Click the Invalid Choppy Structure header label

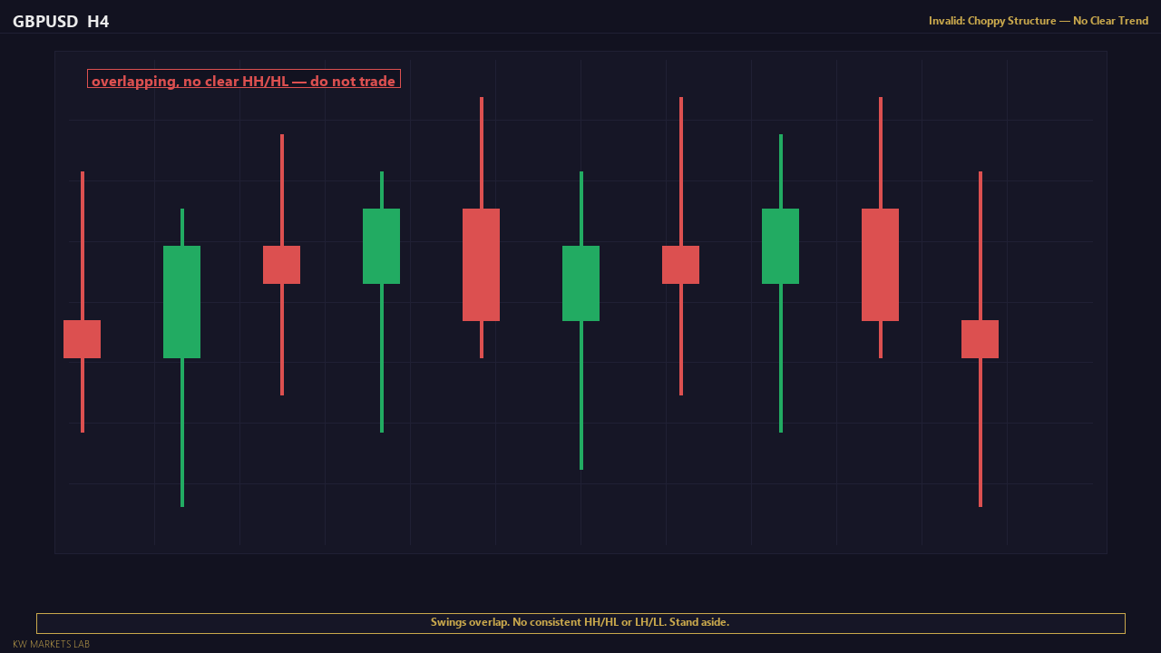click(x=1039, y=21)
